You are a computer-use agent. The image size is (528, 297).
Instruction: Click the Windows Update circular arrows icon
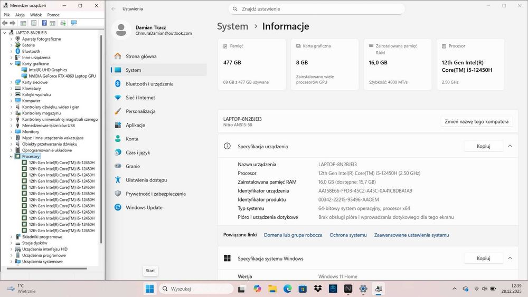118,207
